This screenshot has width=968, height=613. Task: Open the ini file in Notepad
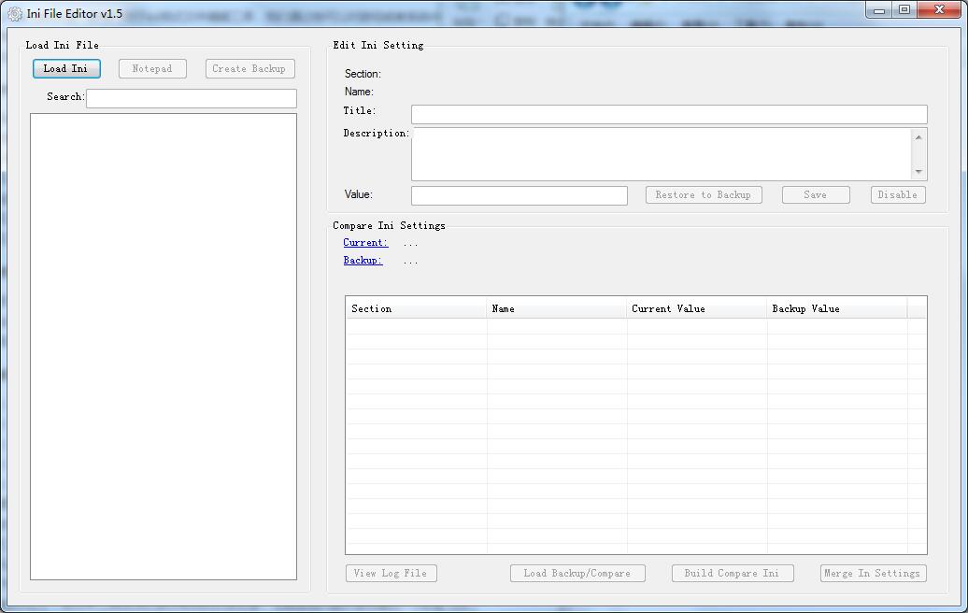click(151, 68)
